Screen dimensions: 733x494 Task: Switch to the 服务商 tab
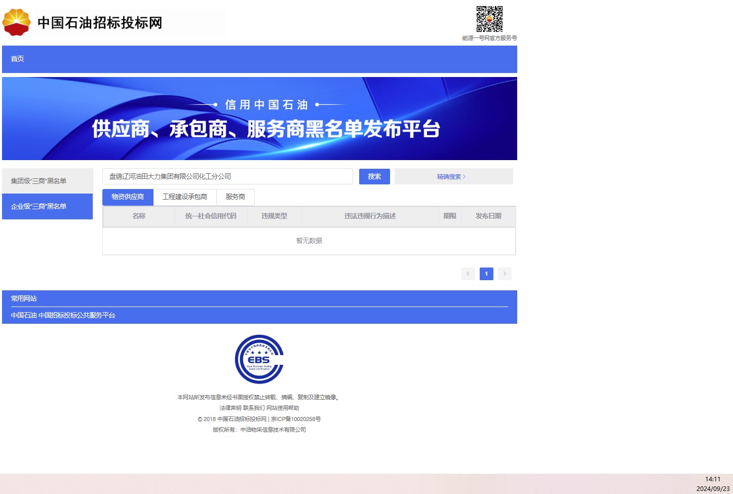(x=236, y=197)
